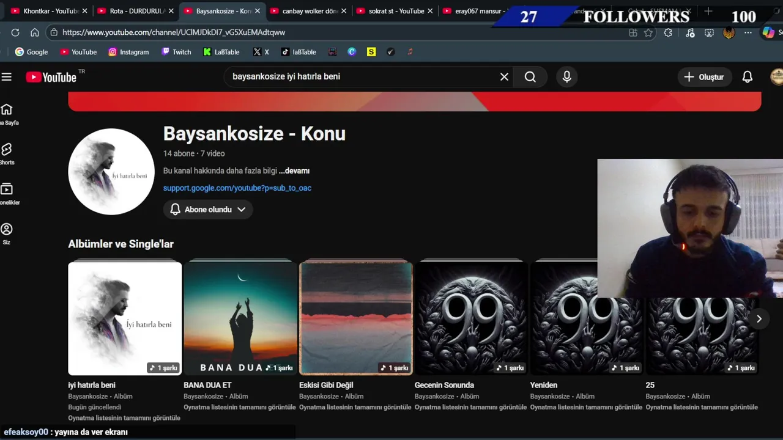Open the Eskisi Gibi Değil album thumbnail

click(356, 318)
